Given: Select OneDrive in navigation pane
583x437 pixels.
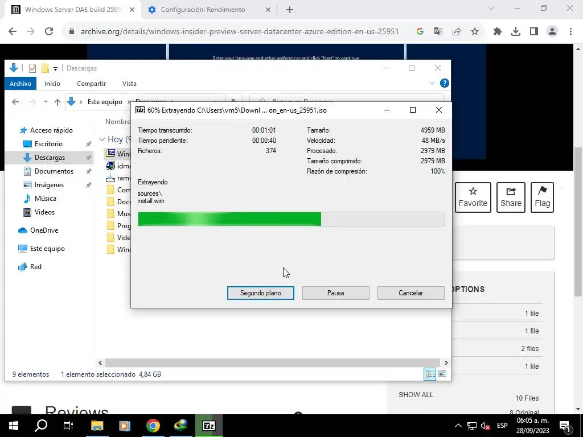Looking at the screenshot, I should [44, 230].
